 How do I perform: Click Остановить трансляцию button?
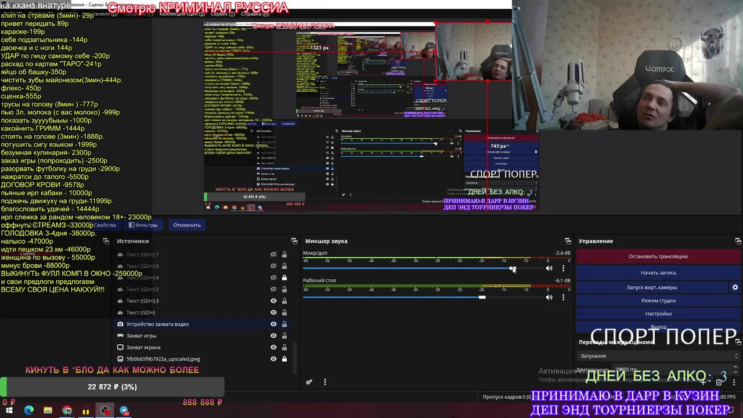(658, 257)
